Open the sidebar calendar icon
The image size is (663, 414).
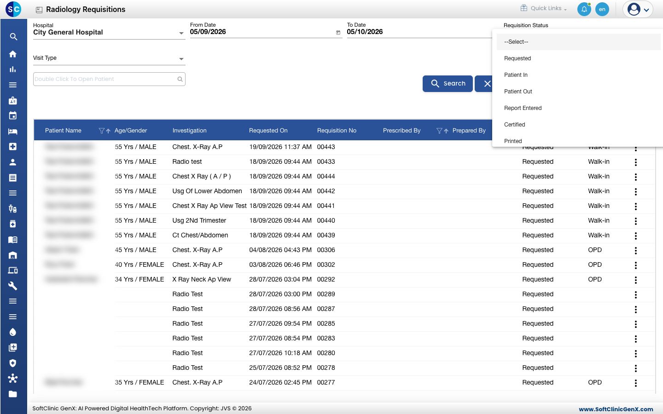click(13, 115)
